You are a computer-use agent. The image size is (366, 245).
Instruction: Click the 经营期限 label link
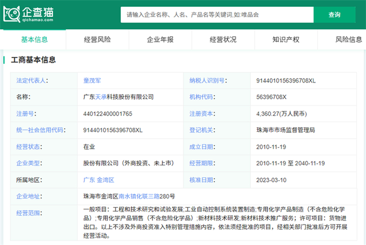coord(201,163)
